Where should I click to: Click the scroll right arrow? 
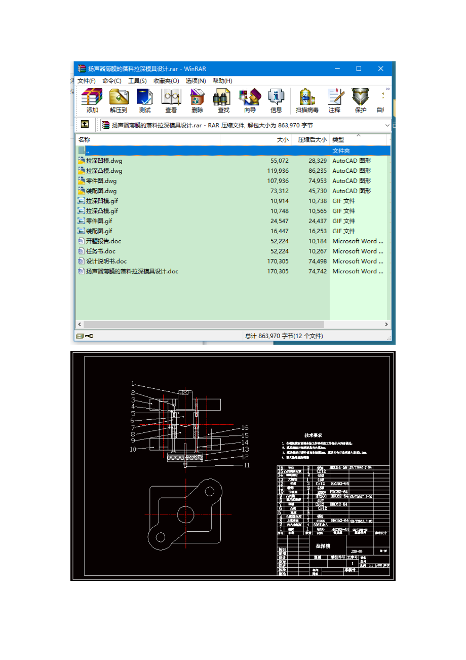click(x=386, y=324)
